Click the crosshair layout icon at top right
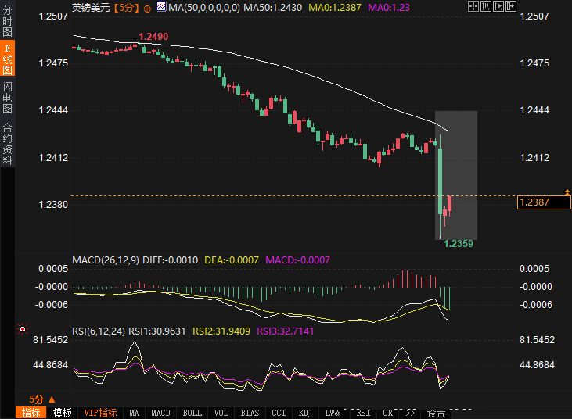The width and height of the screenshot is (572, 419). tap(473, 6)
